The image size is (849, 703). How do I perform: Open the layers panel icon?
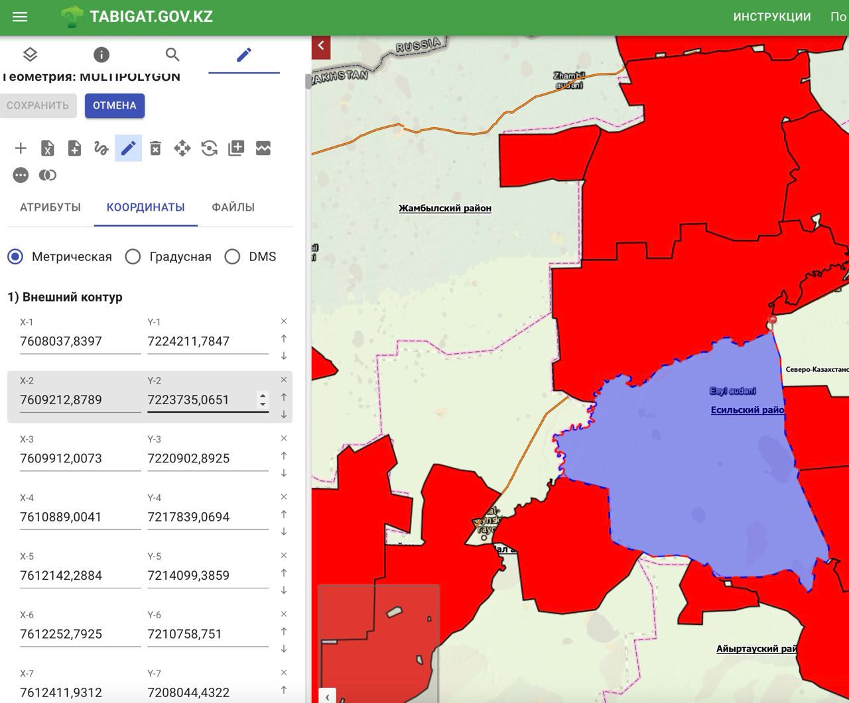point(30,54)
